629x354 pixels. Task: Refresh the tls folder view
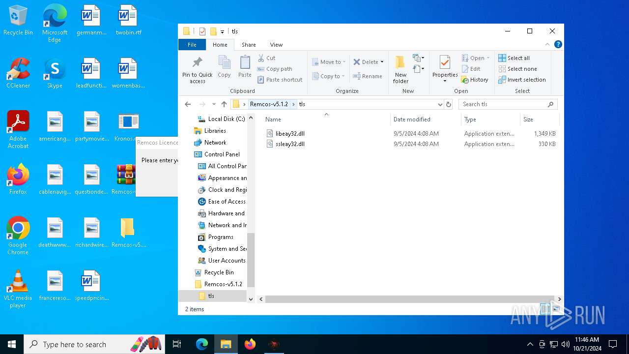[x=448, y=104]
